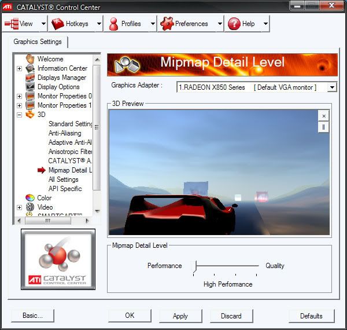Click the Hotkeys red key icon

point(58,24)
